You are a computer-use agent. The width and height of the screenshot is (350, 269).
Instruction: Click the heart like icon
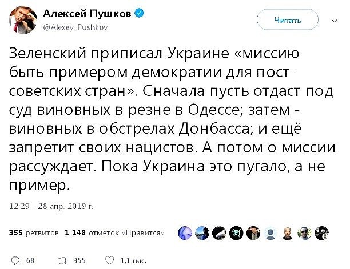click(x=109, y=260)
